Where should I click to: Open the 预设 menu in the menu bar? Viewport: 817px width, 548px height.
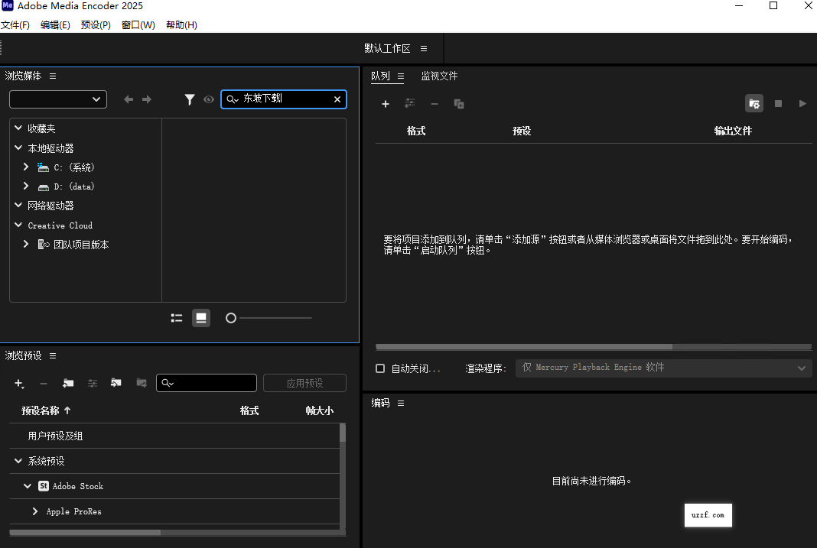[x=95, y=24]
